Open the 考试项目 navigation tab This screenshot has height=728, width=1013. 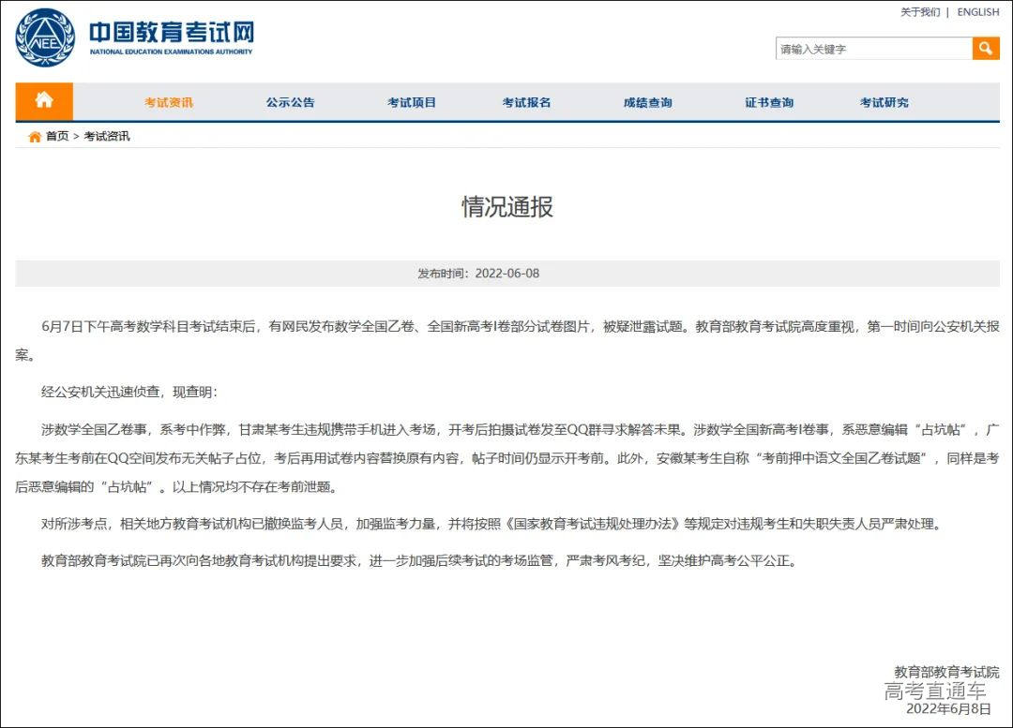coord(412,103)
